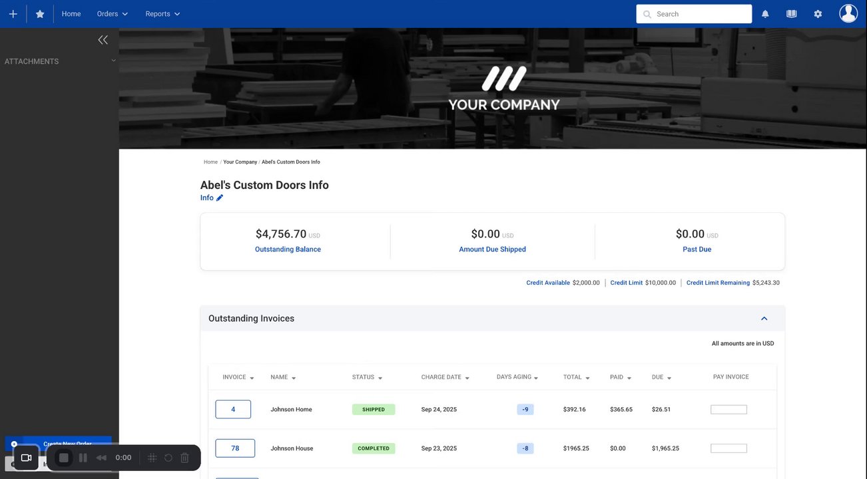Image resolution: width=867 pixels, height=479 pixels.
Task: Open notifications bell icon
Action: 765,14
